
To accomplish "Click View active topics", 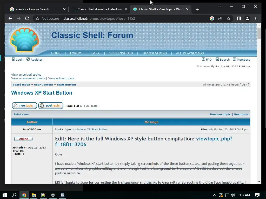I will point(61,78).
